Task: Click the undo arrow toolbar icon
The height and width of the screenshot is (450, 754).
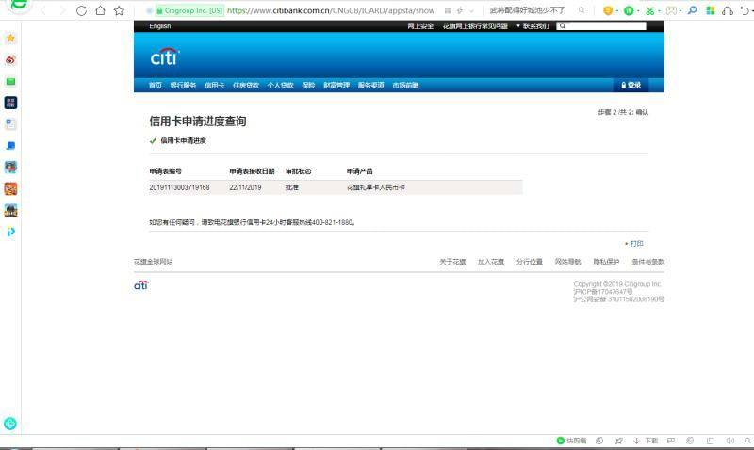Action: pos(745,10)
